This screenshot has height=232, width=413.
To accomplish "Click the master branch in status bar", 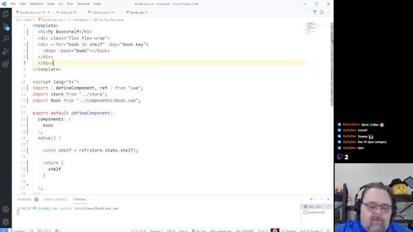I will [x=18, y=231].
